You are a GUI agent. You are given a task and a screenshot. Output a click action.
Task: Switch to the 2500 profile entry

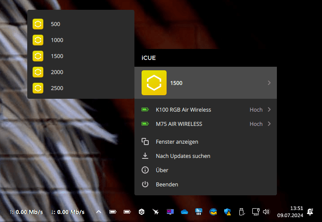click(x=81, y=88)
